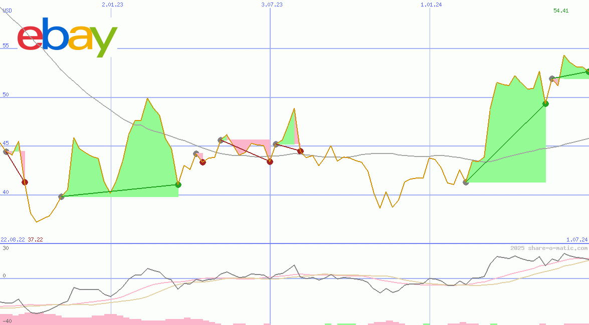589x325 pixels.
Task: Click the -40 indicator axis label
Action: click(7, 321)
